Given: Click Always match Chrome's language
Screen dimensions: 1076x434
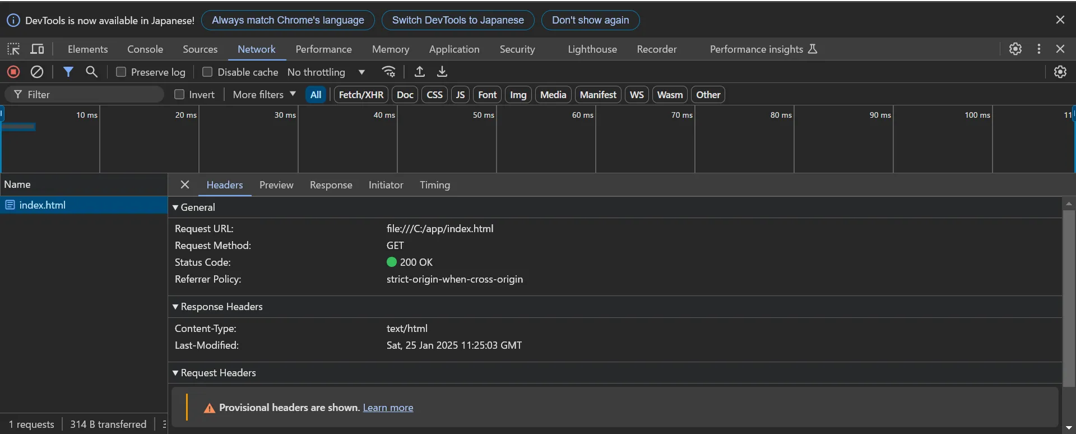Looking at the screenshot, I should pyautogui.click(x=288, y=20).
